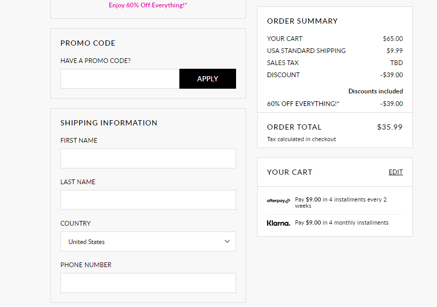Open the Country dropdown showing United States
Viewport: 437px width, 307px height.
(148, 241)
